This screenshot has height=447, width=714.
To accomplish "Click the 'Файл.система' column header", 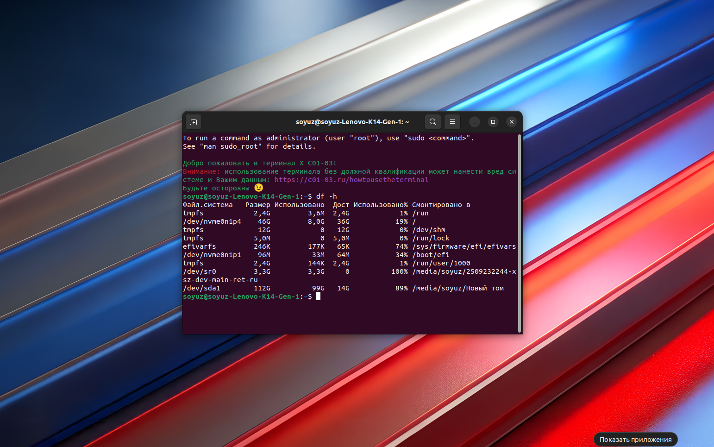I will 207,205.
